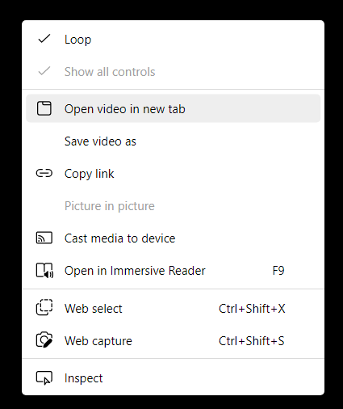Screen dimensions: 343x409
Task: Choose Open video in new tab
Action: tap(173, 108)
